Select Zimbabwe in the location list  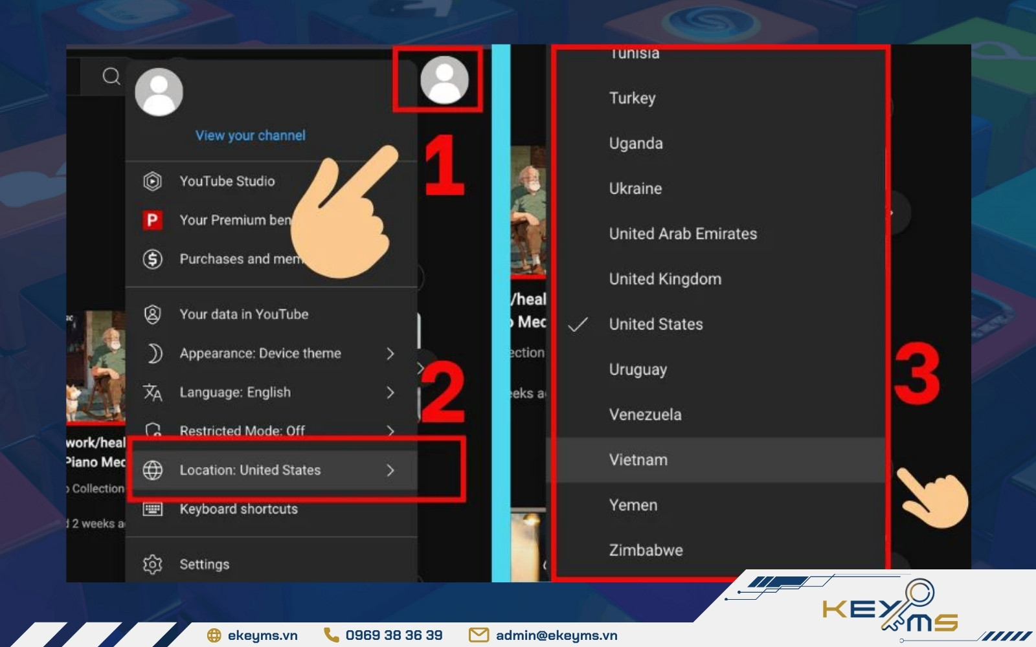(x=716, y=551)
